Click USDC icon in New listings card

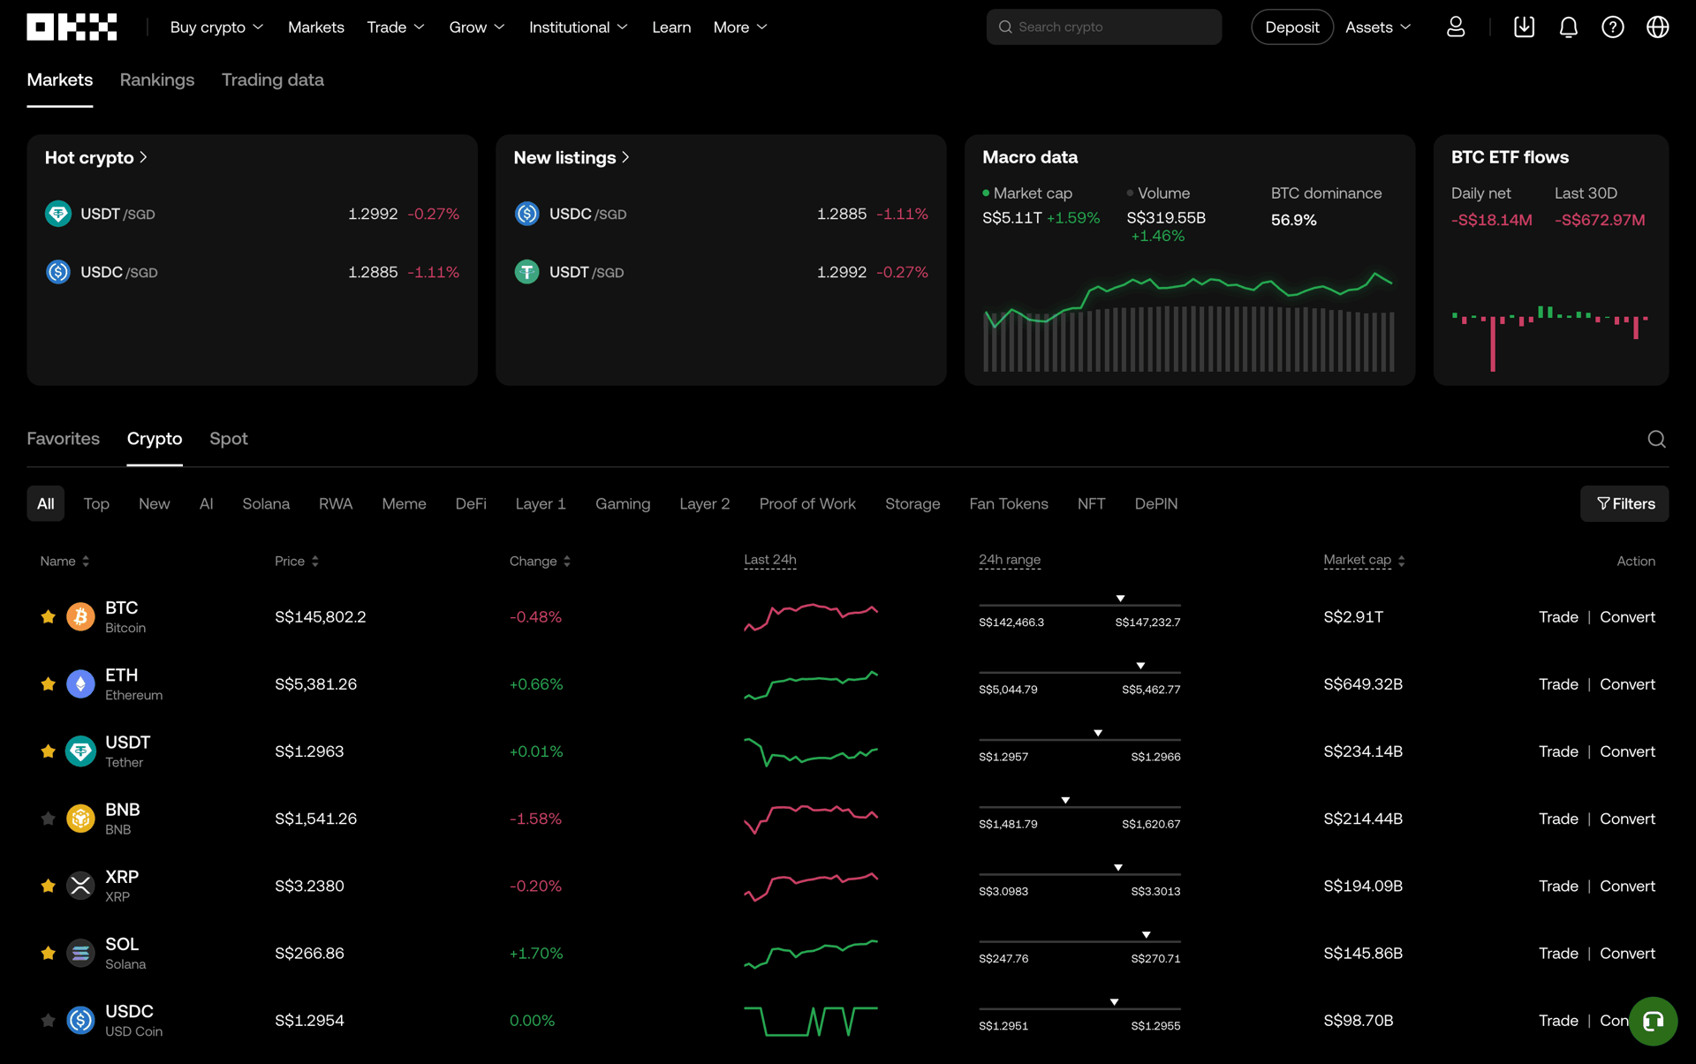pos(527,214)
